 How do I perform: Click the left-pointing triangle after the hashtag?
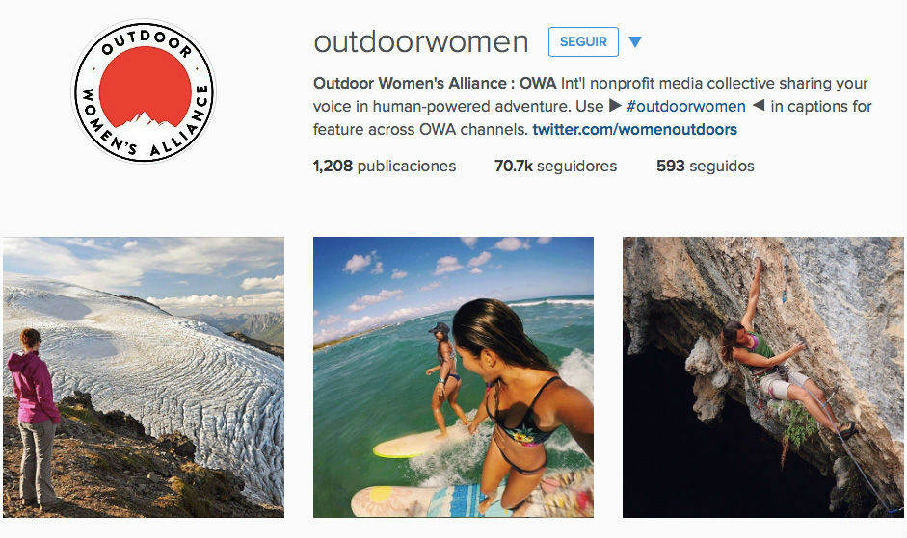758,105
